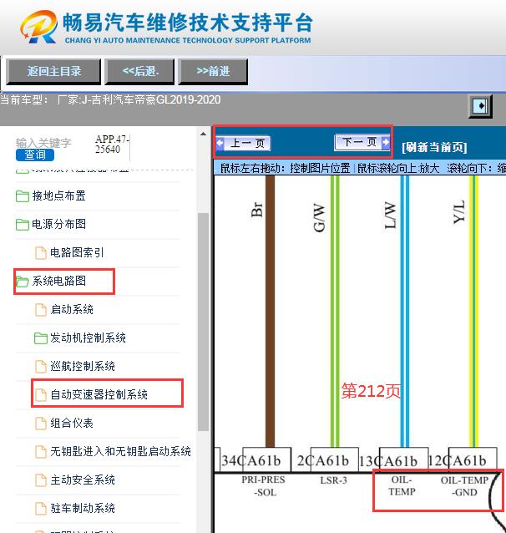
Task: Open the 电路图索引 document
Action: tap(77, 252)
